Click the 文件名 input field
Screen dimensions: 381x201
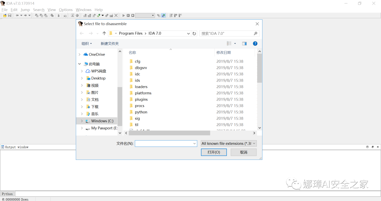click(166, 144)
